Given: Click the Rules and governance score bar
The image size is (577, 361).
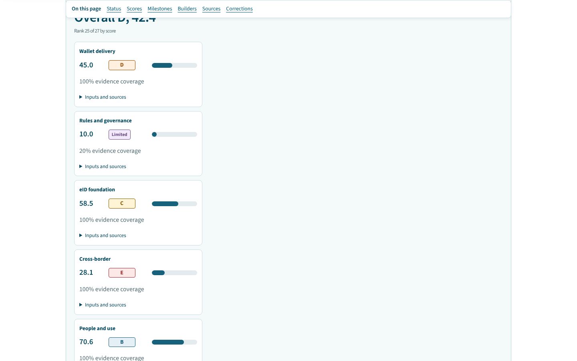Looking at the screenshot, I should [x=174, y=134].
